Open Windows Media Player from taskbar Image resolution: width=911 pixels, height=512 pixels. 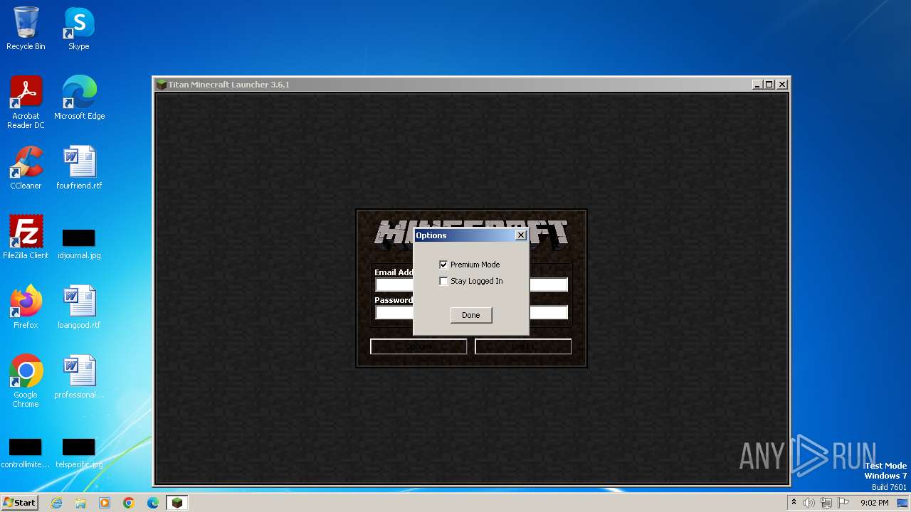click(x=105, y=503)
